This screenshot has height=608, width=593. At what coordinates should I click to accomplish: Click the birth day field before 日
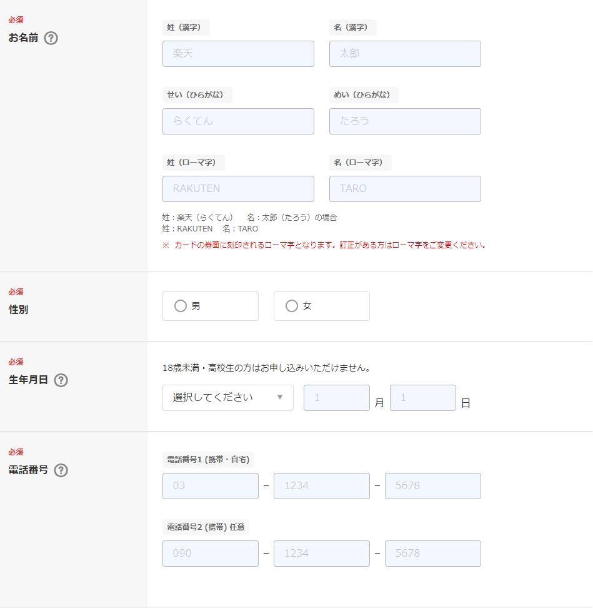423,397
